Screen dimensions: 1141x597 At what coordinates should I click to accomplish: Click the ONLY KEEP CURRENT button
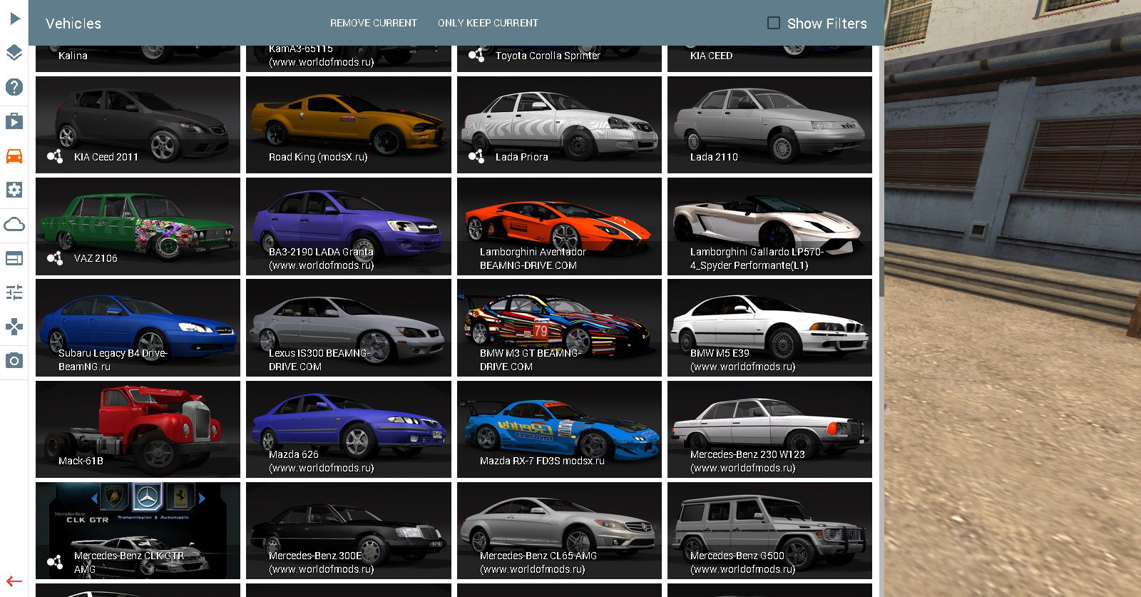click(x=488, y=23)
